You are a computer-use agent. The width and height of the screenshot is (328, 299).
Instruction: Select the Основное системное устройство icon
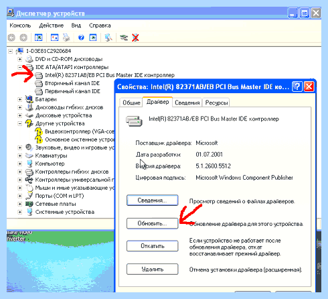[x=39, y=139]
